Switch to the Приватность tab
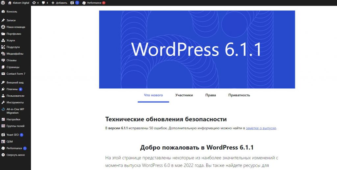 pyautogui.click(x=239, y=95)
